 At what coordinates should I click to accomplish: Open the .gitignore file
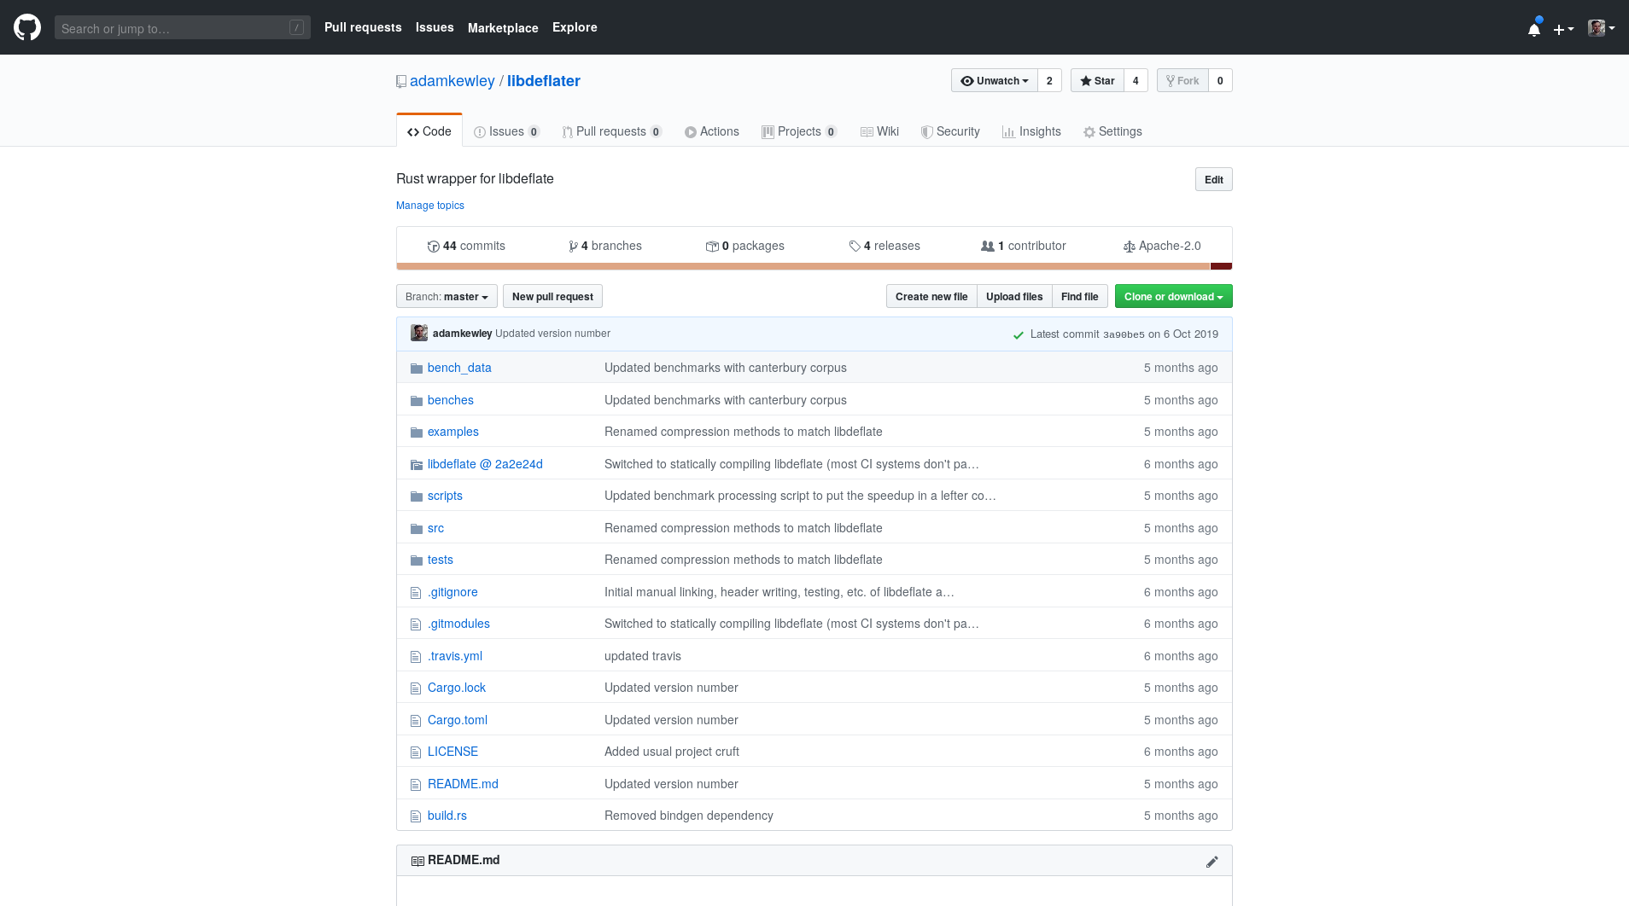coord(452,592)
